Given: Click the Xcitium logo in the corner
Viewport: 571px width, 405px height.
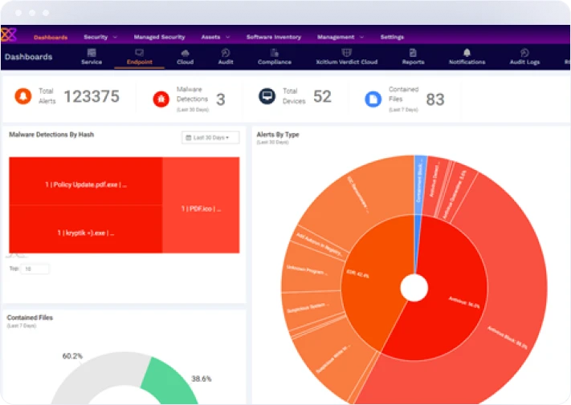Looking at the screenshot, I should click(10, 34).
